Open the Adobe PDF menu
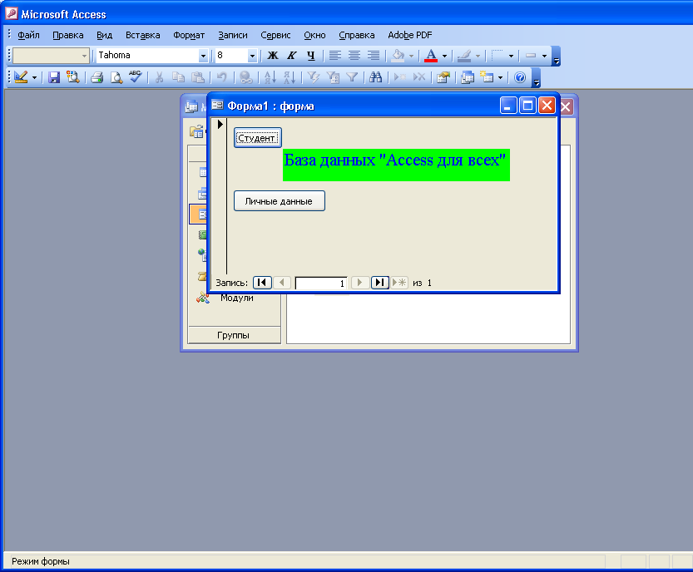This screenshot has width=693, height=572. [409, 35]
